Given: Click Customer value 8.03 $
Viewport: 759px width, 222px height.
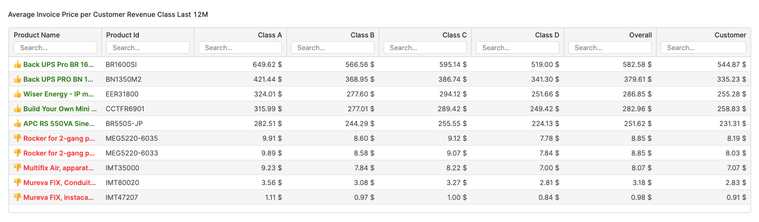Looking at the screenshot, I should (x=735, y=153).
